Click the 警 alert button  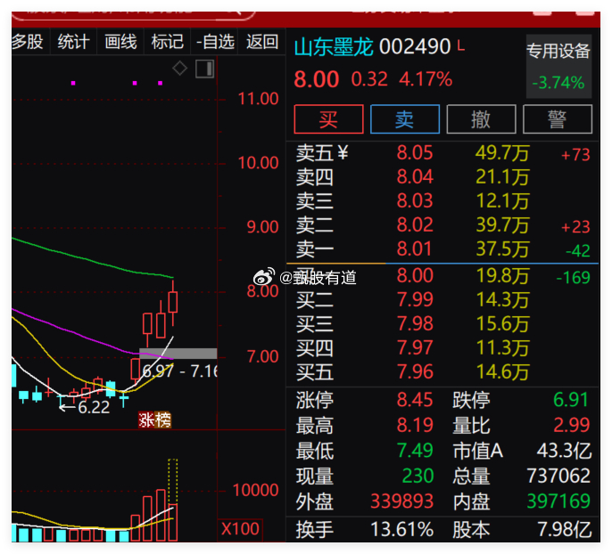(557, 119)
